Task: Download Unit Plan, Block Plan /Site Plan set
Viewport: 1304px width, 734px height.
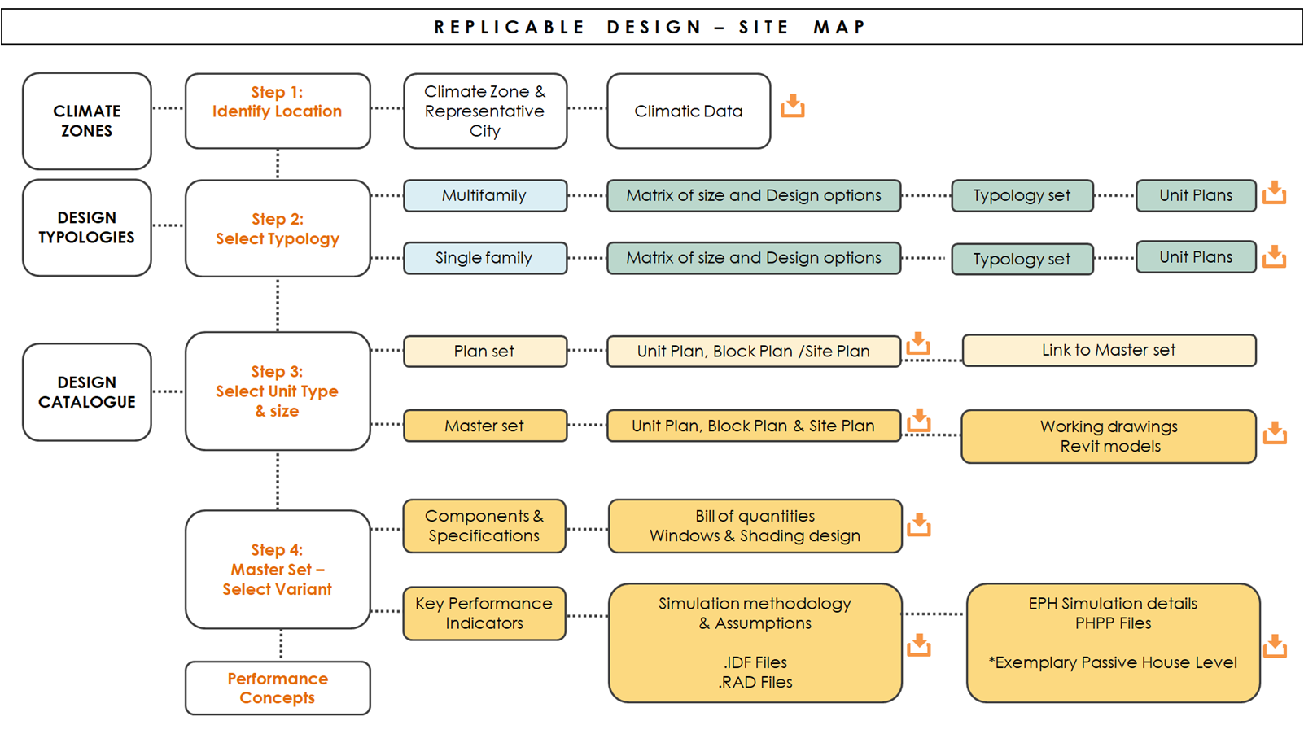Action: (918, 343)
